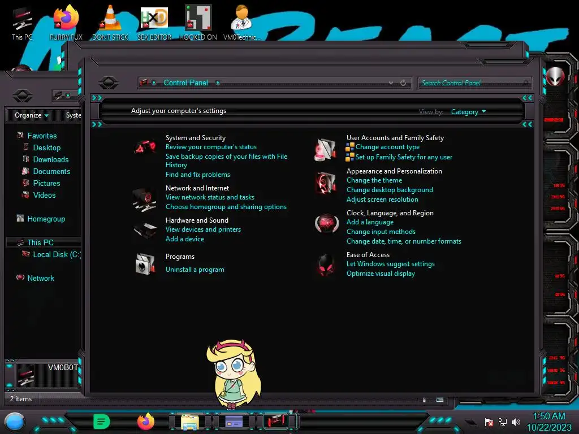Click the Add a device link
Screen dimensions: 579x434
click(x=185, y=239)
